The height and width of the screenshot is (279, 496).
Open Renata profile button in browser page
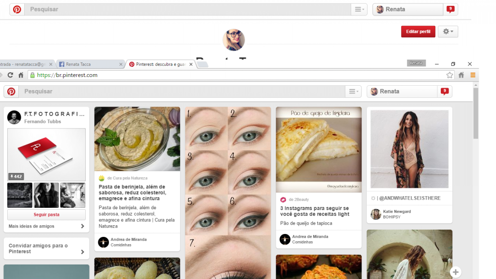[x=403, y=92]
